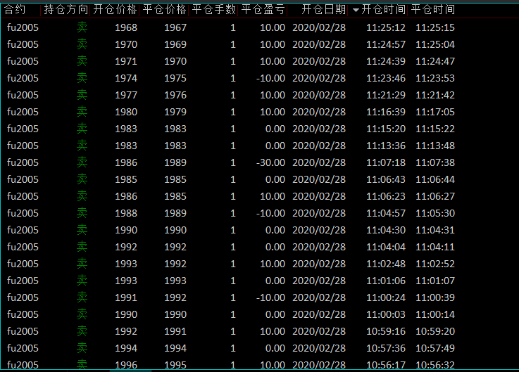Viewport: 519px width, 372px height.
Task: Click the open time 11:00:03 cell
Action: click(386, 314)
